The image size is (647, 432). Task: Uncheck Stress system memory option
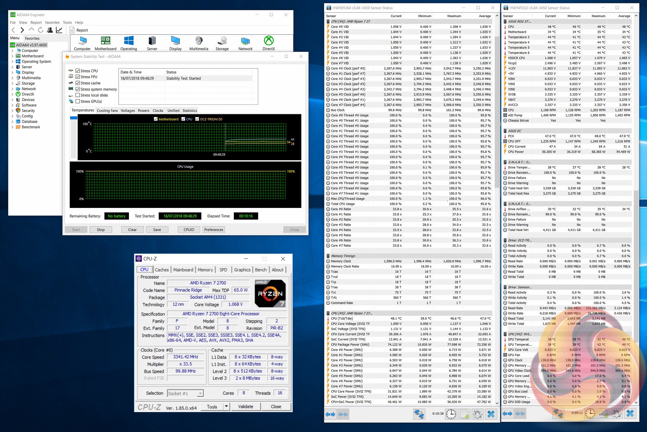click(77, 89)
